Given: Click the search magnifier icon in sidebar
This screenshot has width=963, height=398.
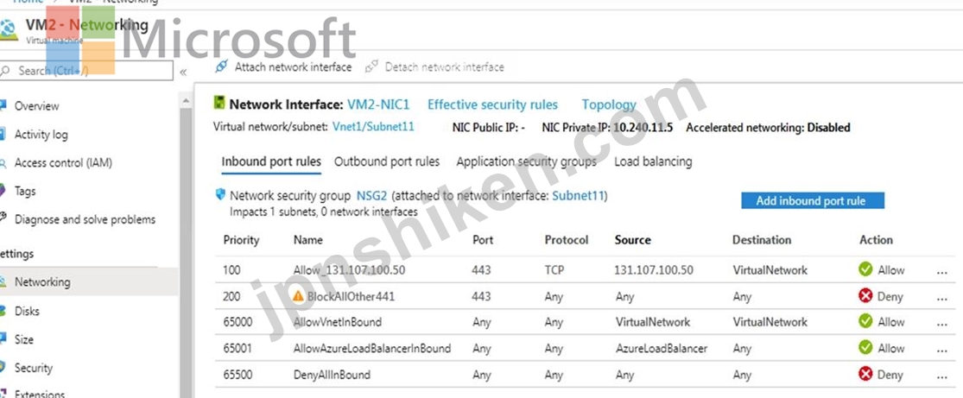Looking at the screenshot, I should click(5, 71).
